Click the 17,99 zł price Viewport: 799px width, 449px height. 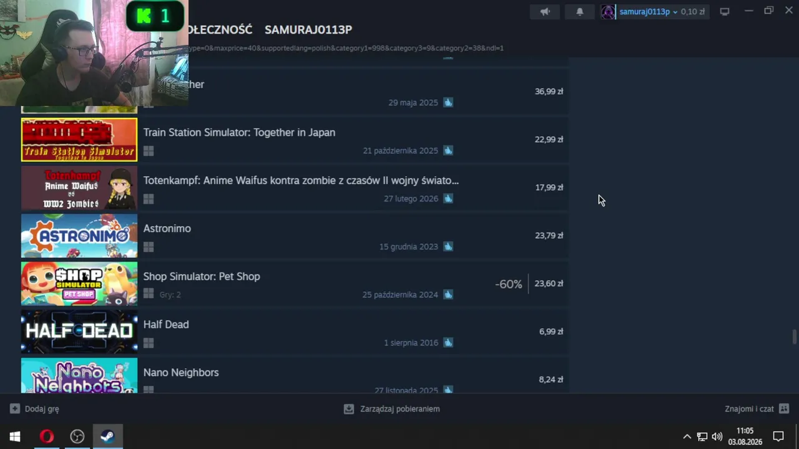point(549,187)
